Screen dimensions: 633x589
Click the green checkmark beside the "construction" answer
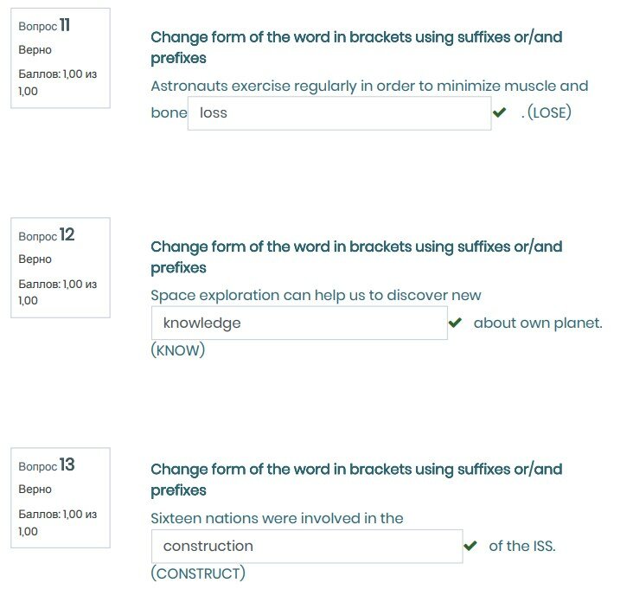click(470, 546)
